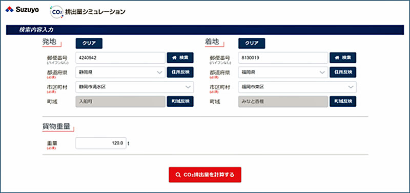
Task: Click origin 住所反映 button
Action: click(x=180, y=73)
